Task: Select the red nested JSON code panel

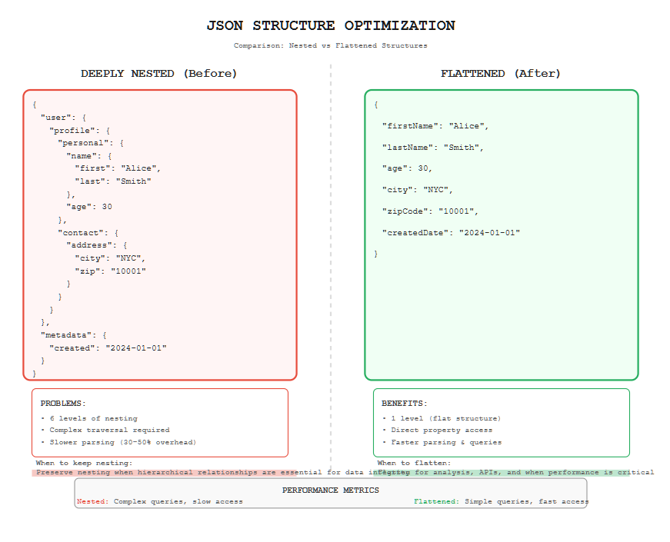Action: click(x=159, y=234)
